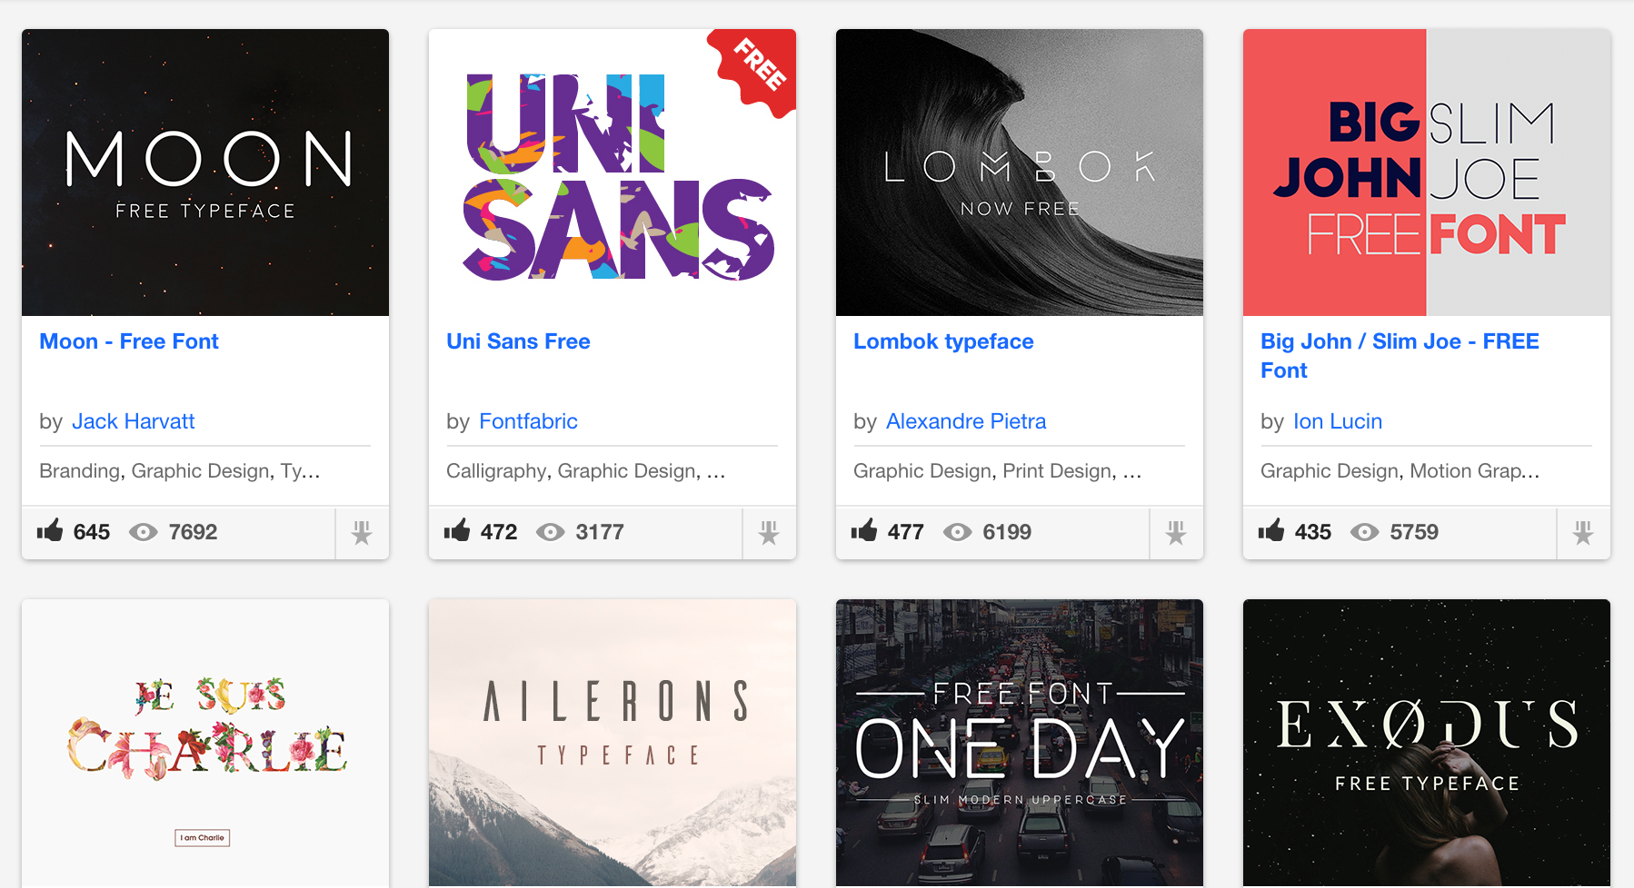The width and height of the screenshot is (1634, 888).
Task: Open the Ailerons Typeface thumbnail
Action: (613, 744)
